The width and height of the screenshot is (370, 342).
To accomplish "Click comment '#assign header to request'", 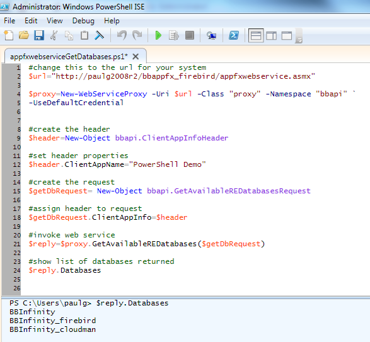I will point(85,208).
